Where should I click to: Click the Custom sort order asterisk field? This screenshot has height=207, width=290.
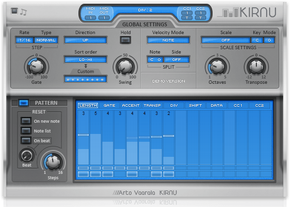click(85, 79)
